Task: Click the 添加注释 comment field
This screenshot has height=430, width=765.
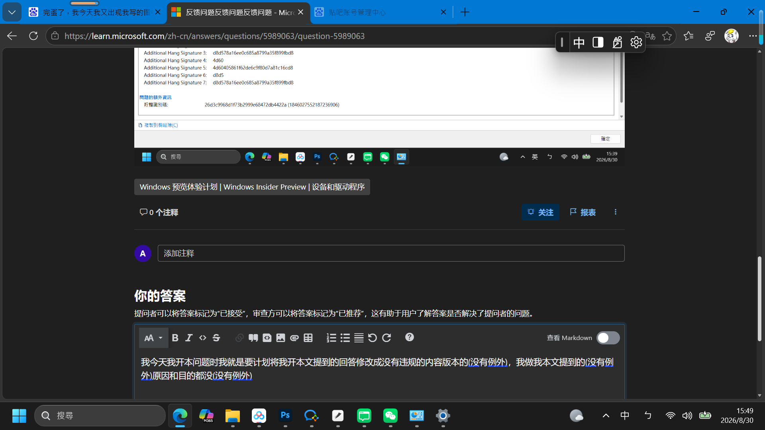Action: [x=391, y=253]
